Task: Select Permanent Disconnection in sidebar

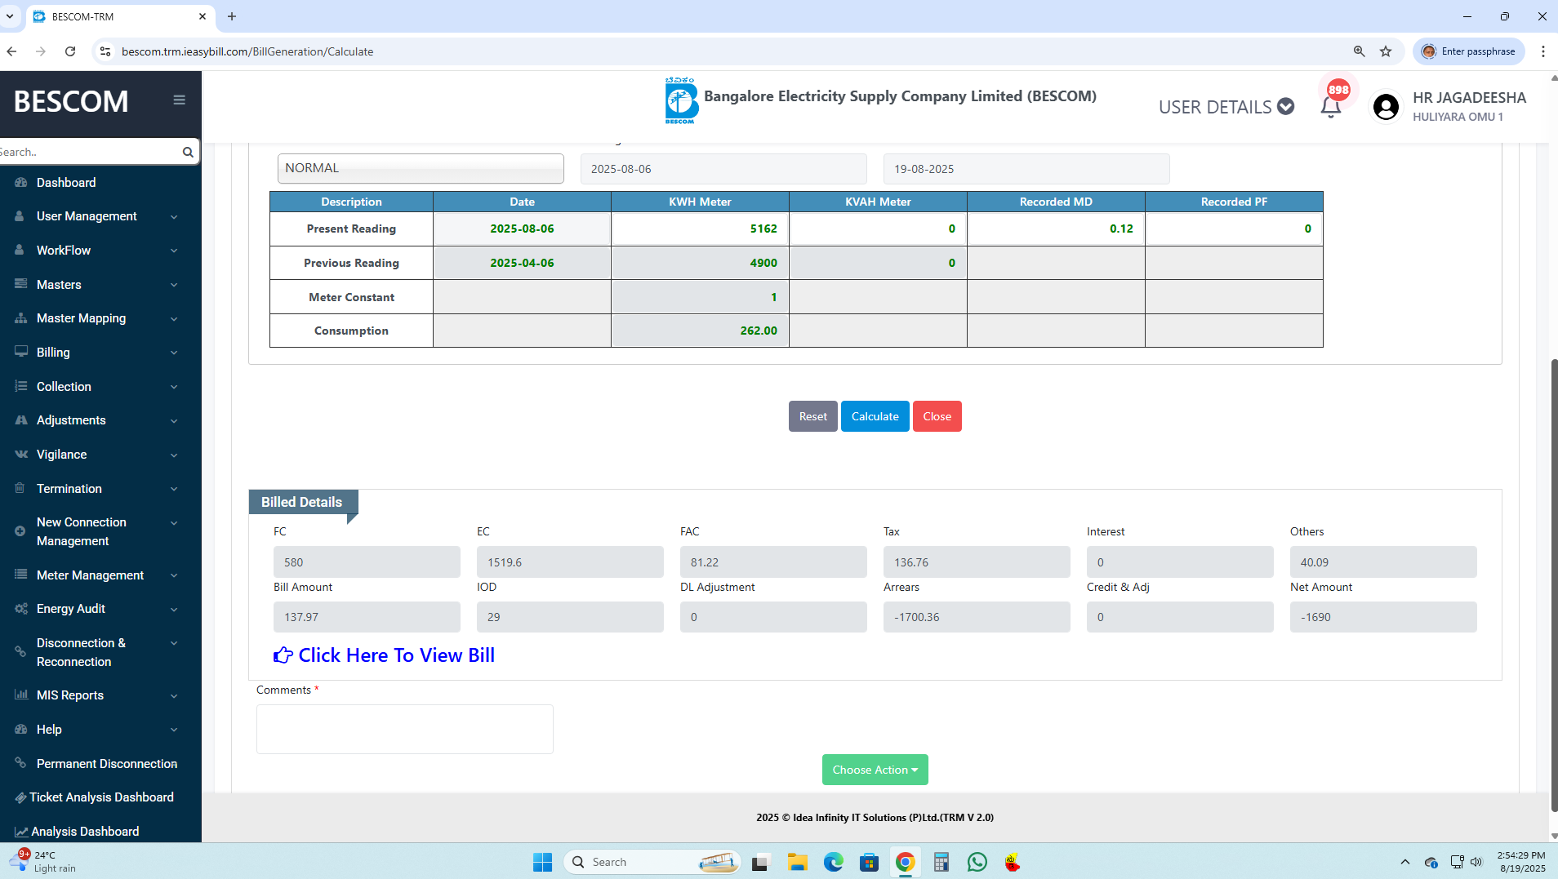Action: pyautogui.click(x=106, y=764)
